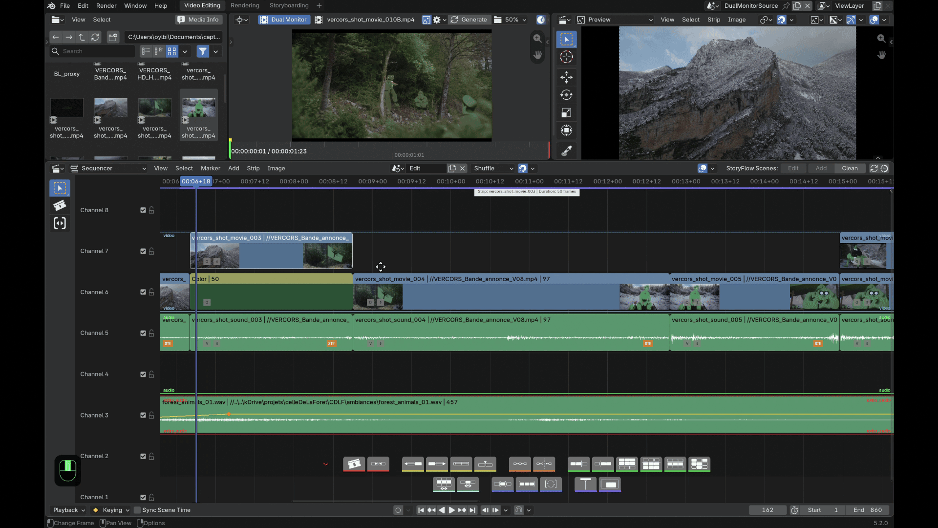Toggle the lock on Channel 5
The height and width of the screenshot is (528, 938).
coord(151,333)
